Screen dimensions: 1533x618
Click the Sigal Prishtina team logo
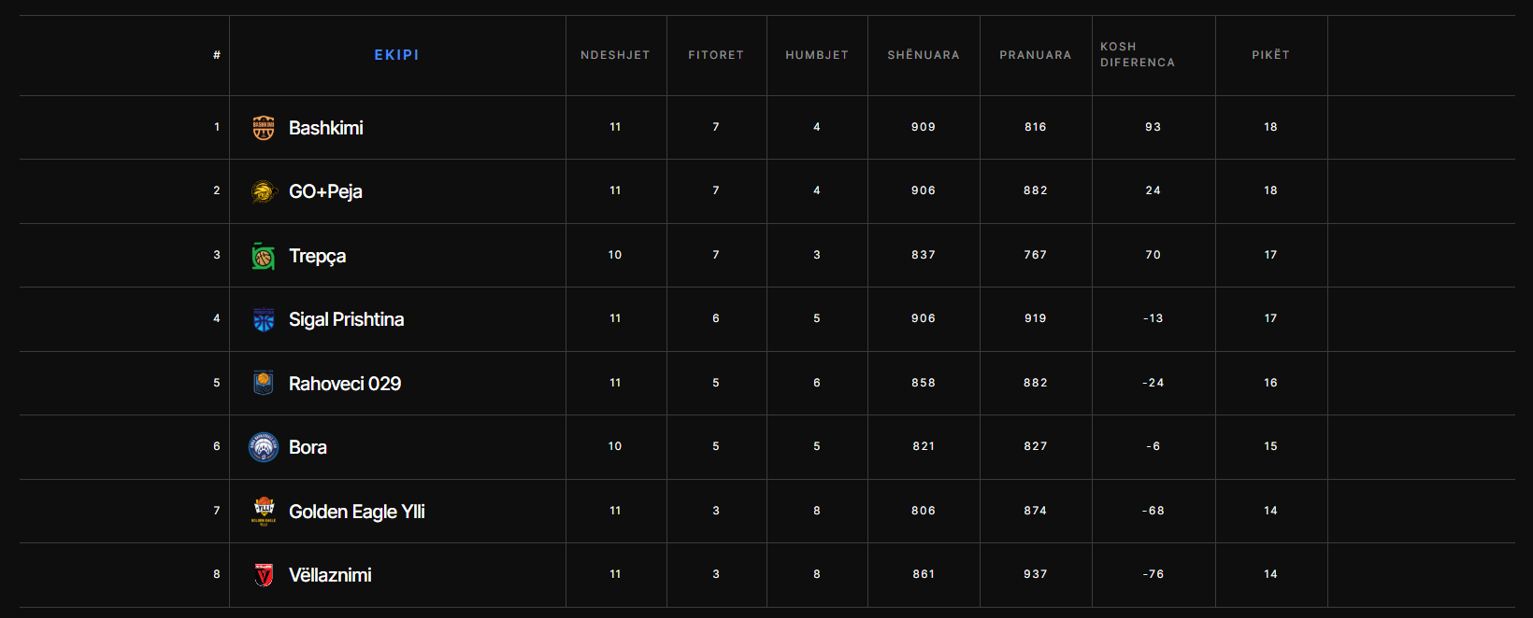point(264,319)
